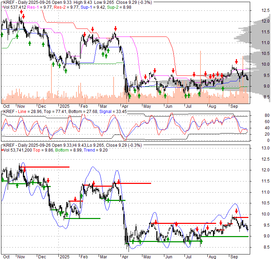The image size is (271, 259).
Task: Select the 'Top = 77.41' oscillator value
Action: pyautogui.click(x=55, y=112)
